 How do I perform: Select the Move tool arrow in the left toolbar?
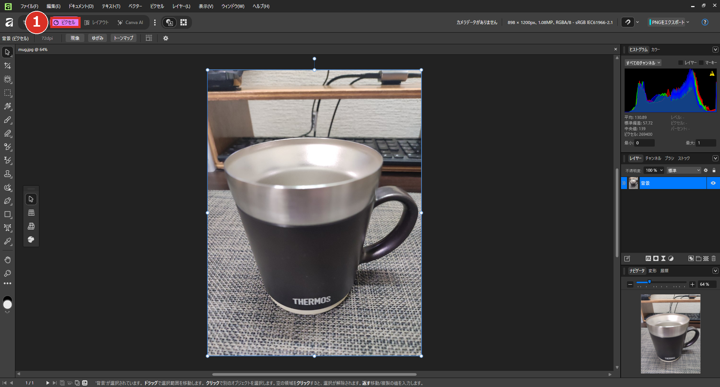(x=7, y=52)
